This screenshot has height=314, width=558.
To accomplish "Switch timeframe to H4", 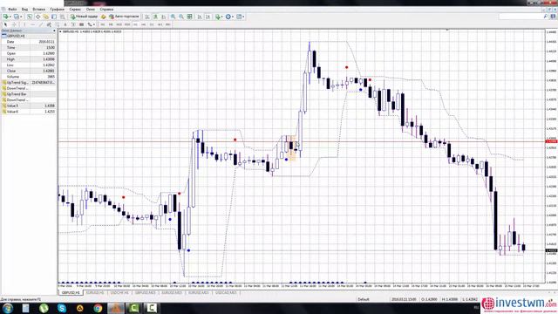I will (x=143, y=24).
